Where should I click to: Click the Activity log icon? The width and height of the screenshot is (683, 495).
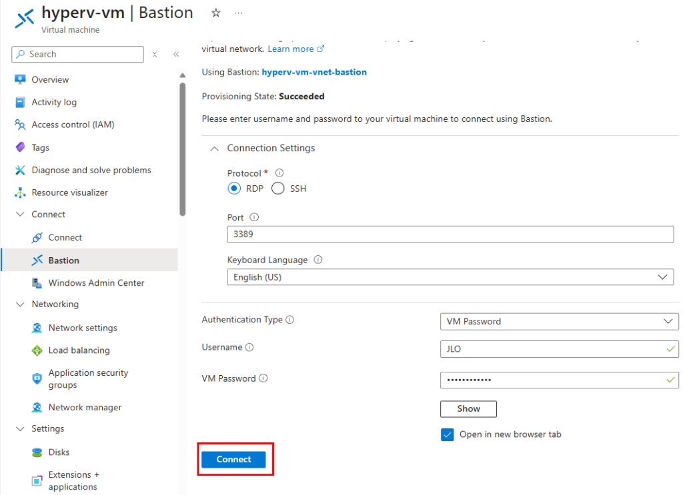click(20, 102)
